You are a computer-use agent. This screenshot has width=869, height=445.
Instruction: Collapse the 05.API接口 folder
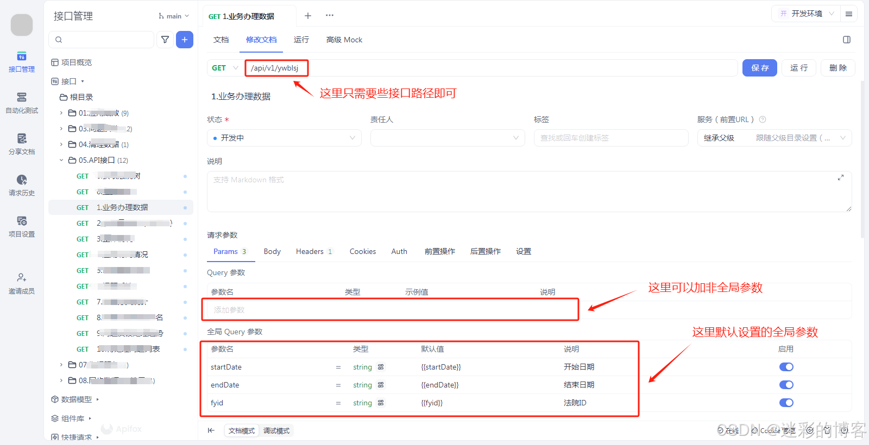(x=61, y=160)
